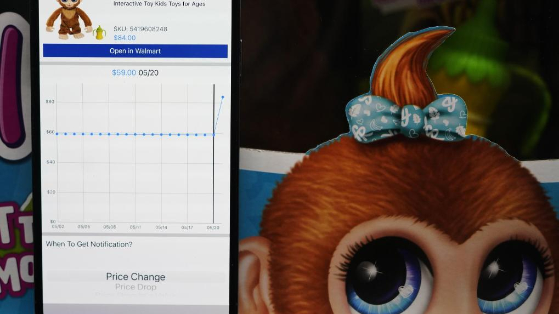
Task: Tap the 05/20 date next to $59.00
Action: (x=148, y=73)
